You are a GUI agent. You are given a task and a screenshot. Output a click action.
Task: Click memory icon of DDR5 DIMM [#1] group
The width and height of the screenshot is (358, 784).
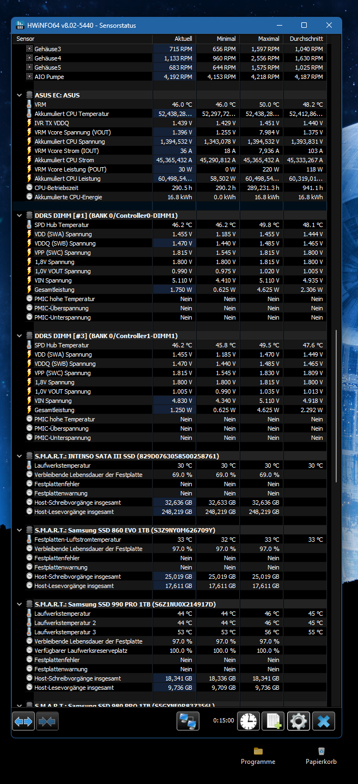coord(29,216)
